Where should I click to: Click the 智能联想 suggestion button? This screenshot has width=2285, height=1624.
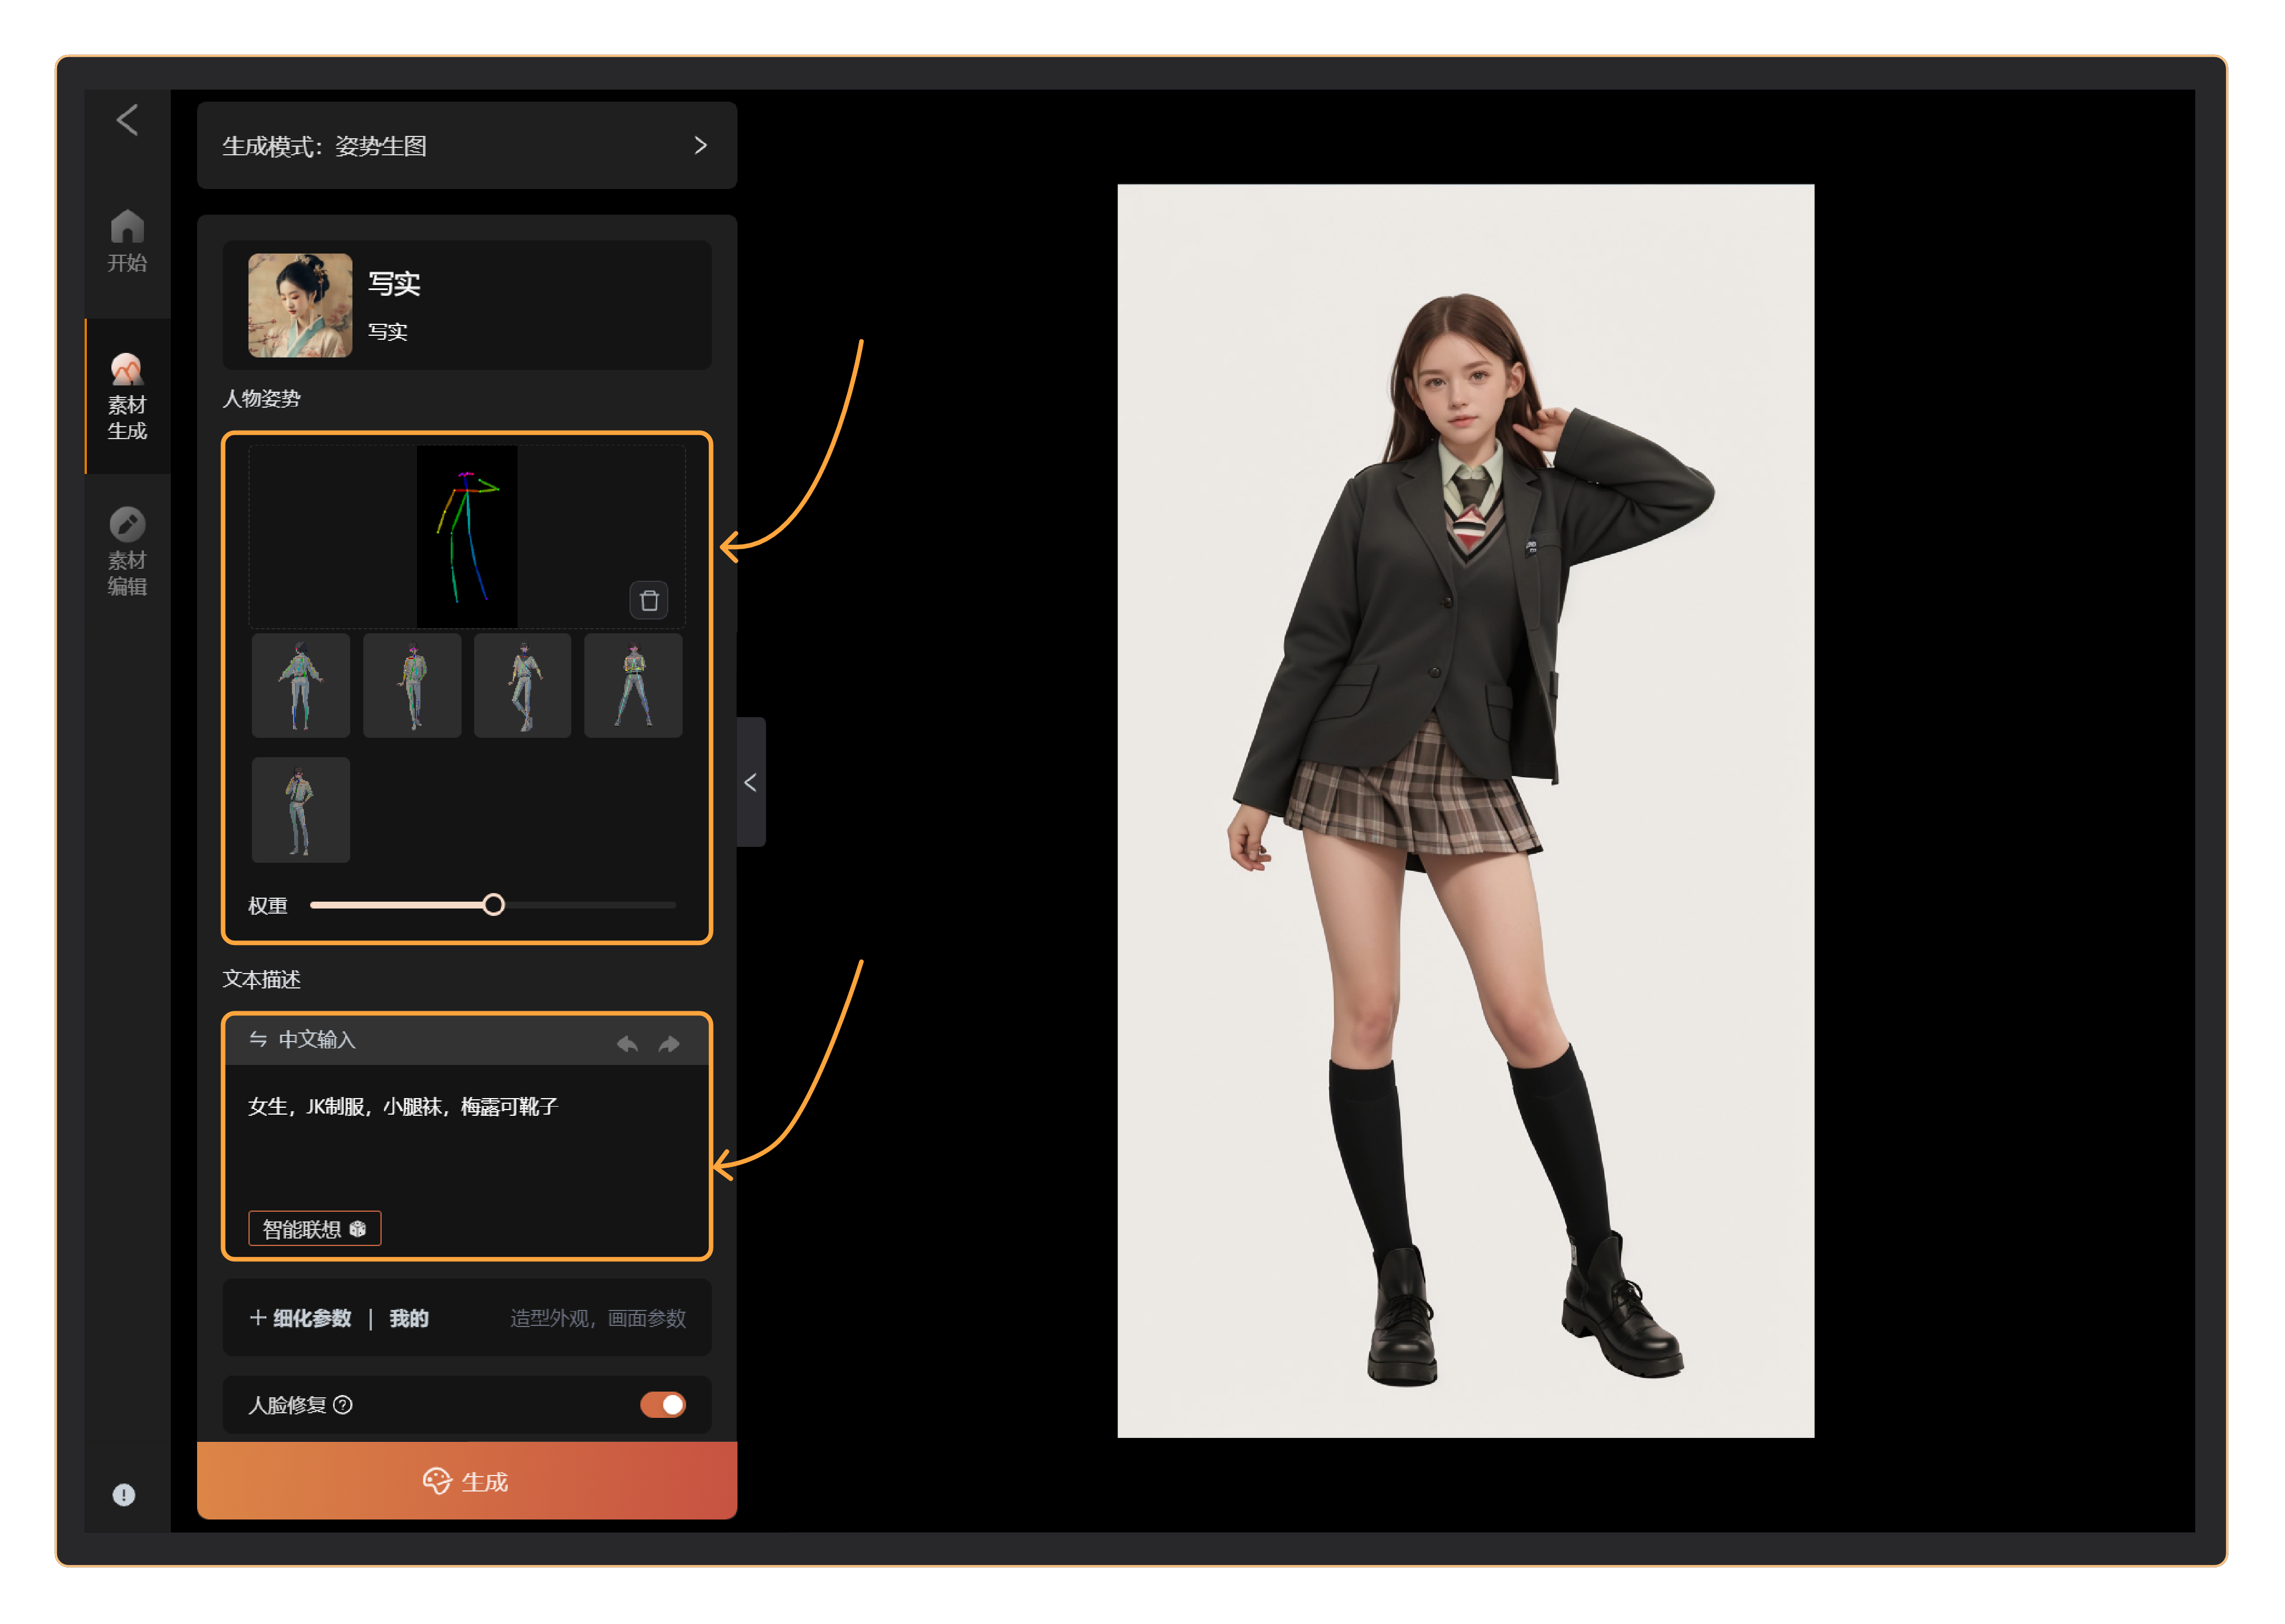(x=314, y=1229)
